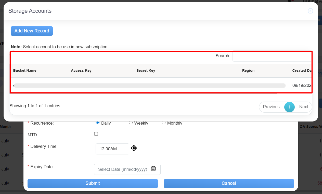Enable the MTD checkbox
Screen dimensions: 322x194
[x=96, y=134]
